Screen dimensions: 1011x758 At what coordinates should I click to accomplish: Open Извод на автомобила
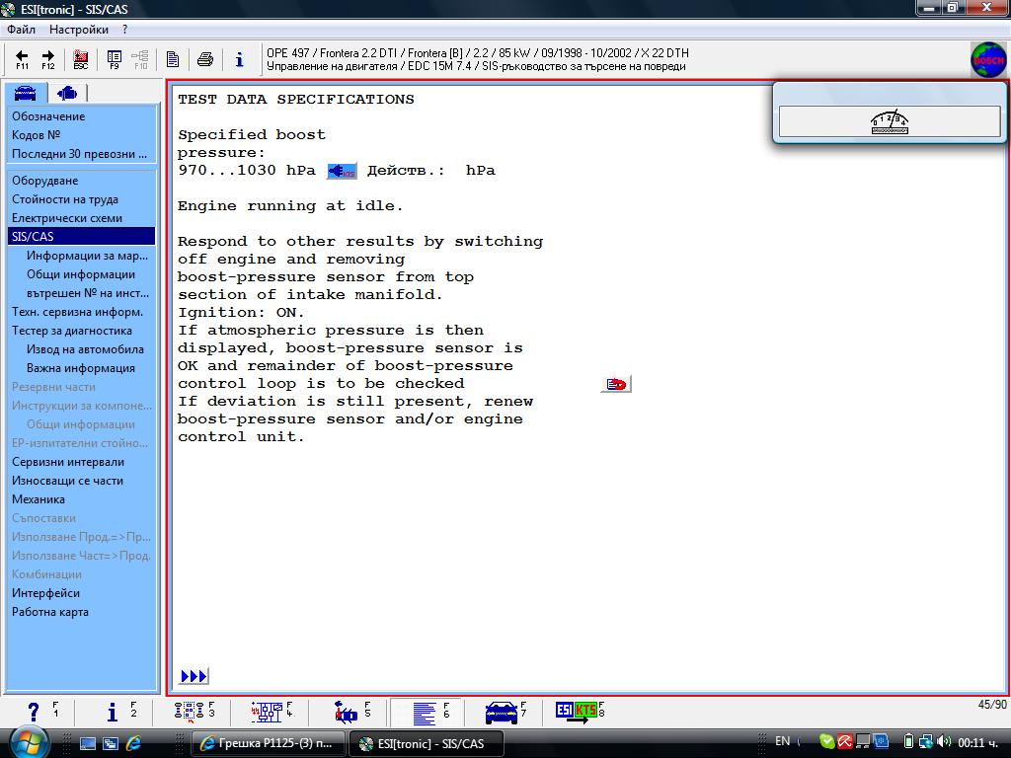(85, 349)
